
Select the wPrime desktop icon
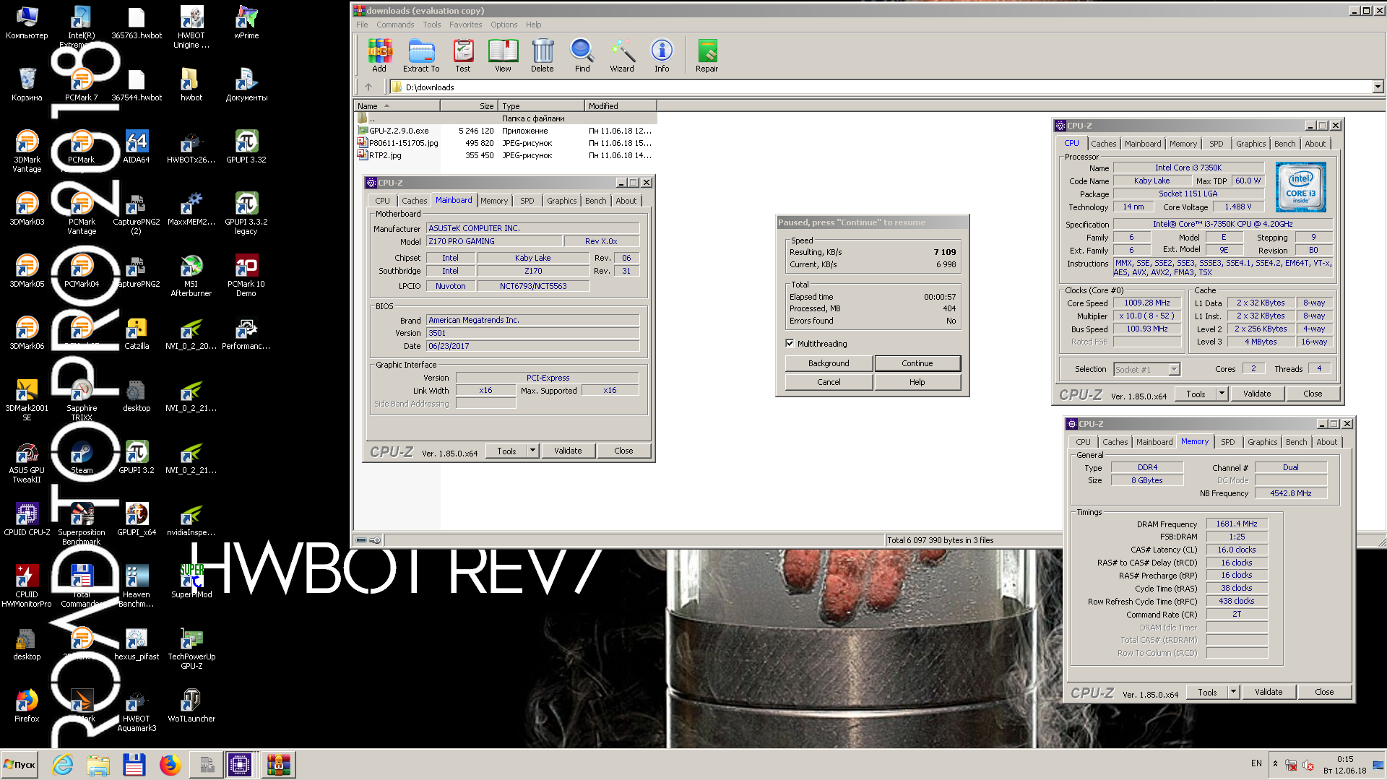click(246, 23)
